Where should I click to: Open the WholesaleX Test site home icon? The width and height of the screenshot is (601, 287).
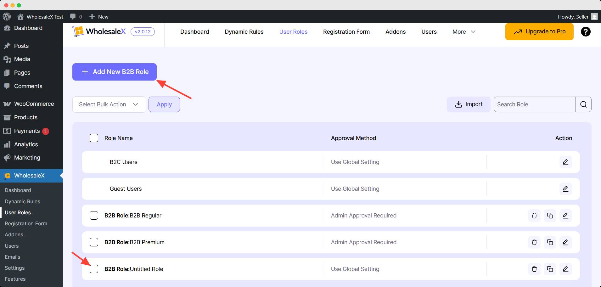(20, 17)
